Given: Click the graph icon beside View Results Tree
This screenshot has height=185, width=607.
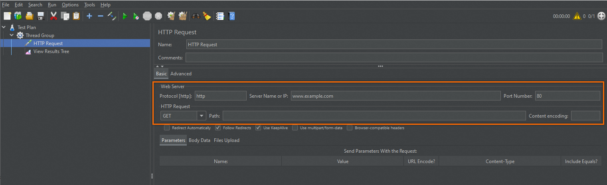Looking at the screenshot, I should tap(28, 51).
